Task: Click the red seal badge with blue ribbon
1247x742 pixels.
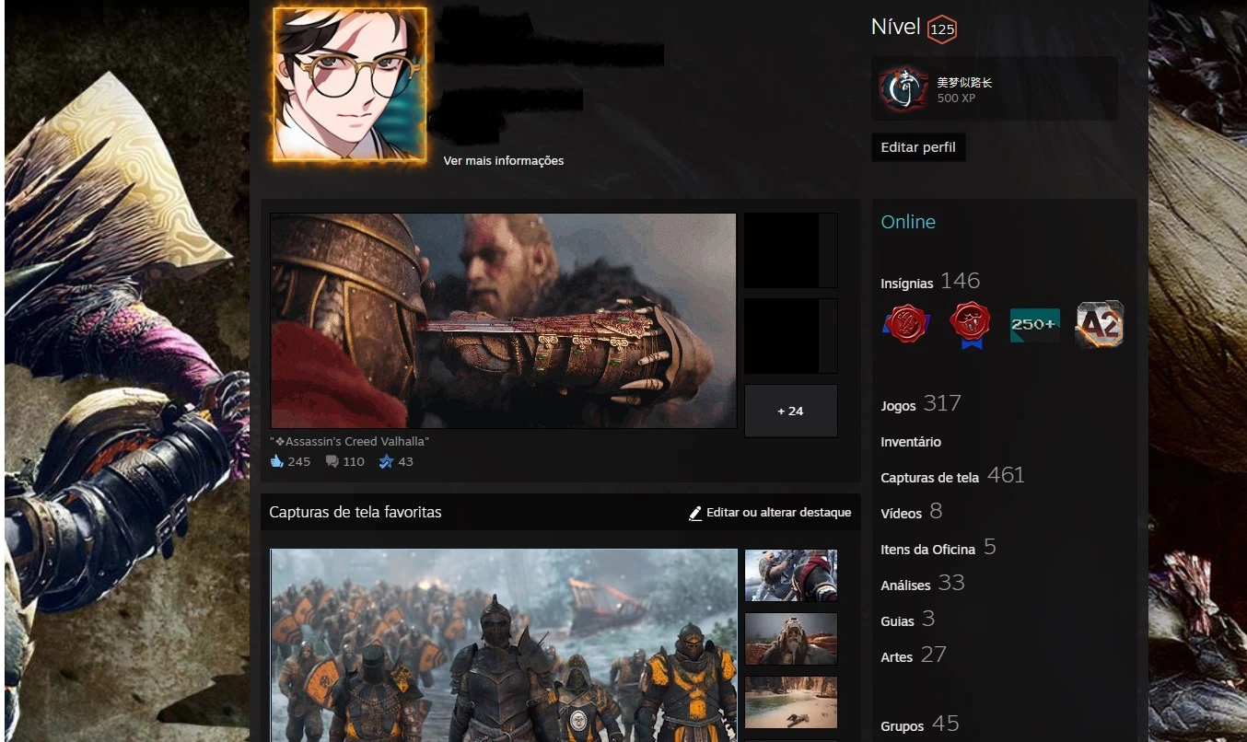Action: (x=971, y=325)
